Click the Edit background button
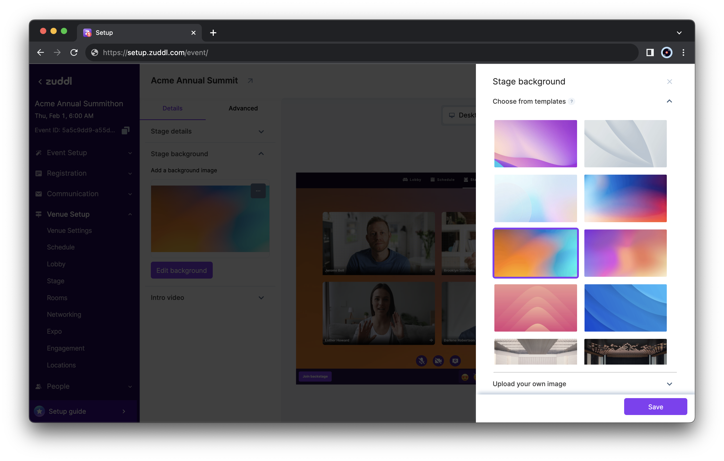Image resolution: width=724 pixels, height=461 pixels. point(182,270)
